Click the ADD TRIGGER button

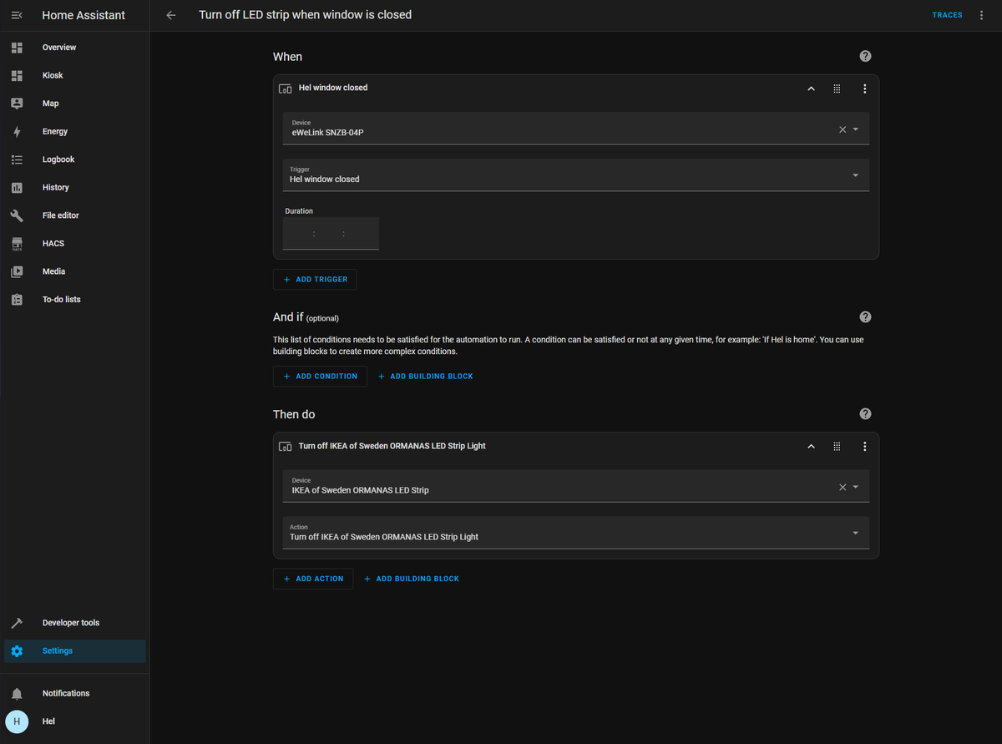[x=315, y=280]
